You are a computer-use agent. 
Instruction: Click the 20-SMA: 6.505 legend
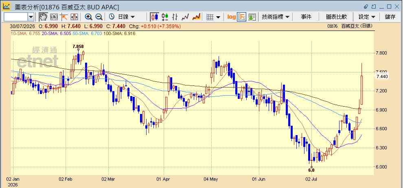pyautogui.click(x=56, y=33)
